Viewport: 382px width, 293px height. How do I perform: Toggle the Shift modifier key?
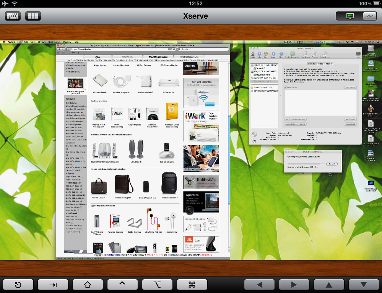coord(88,285)
